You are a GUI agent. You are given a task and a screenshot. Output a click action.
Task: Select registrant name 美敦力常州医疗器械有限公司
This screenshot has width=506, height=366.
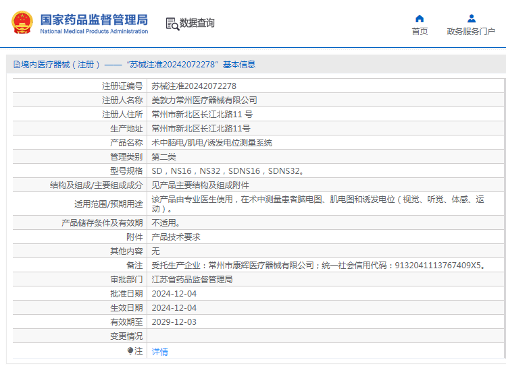click(204, 100)
